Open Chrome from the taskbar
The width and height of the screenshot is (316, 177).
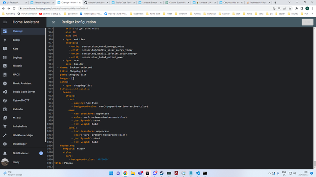125,173
